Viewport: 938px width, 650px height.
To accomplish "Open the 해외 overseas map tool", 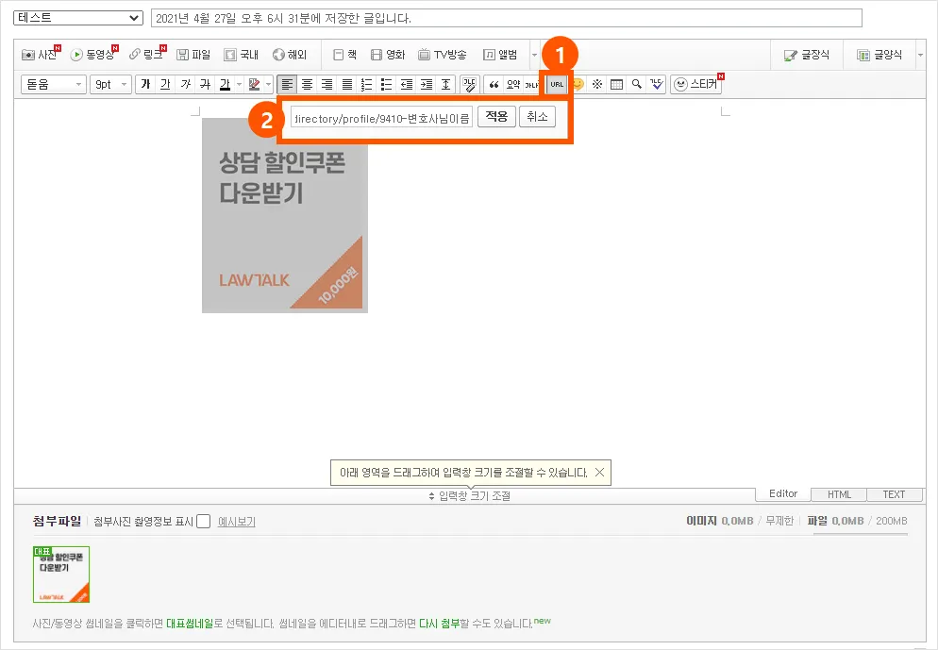I will (290, 55).
